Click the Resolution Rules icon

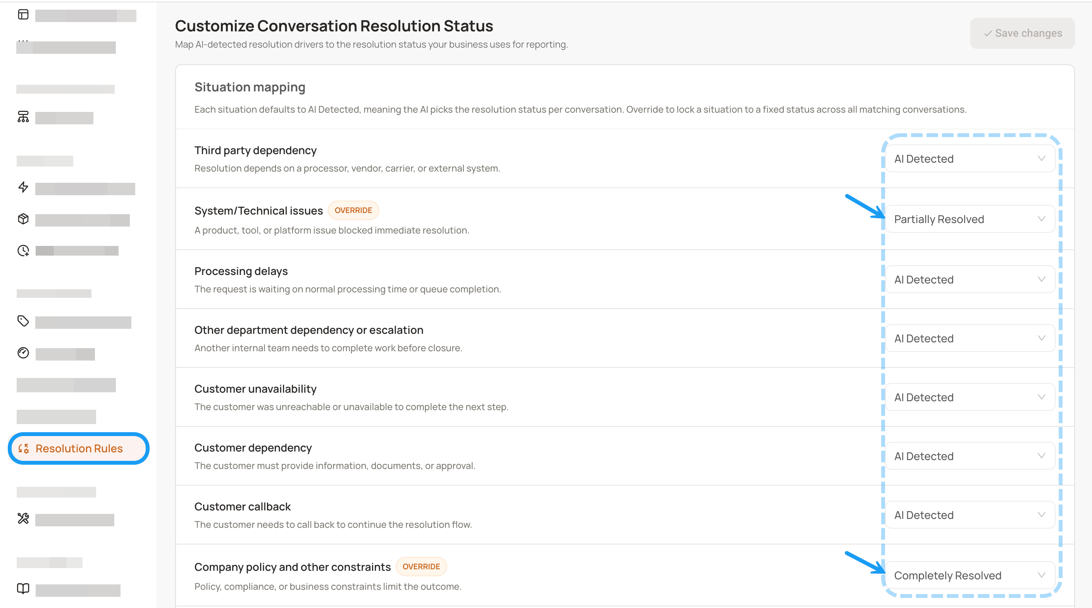point(24,448)
